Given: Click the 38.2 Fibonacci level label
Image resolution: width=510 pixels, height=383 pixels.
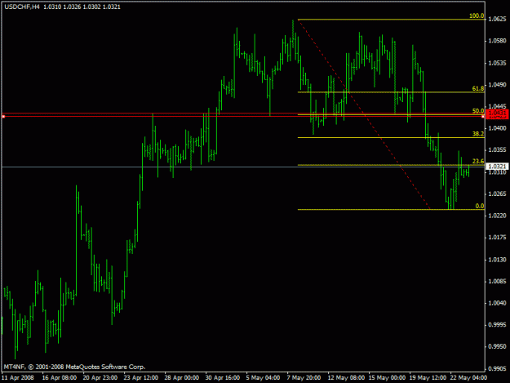Looking at the screenshot, I should (478, 134).
